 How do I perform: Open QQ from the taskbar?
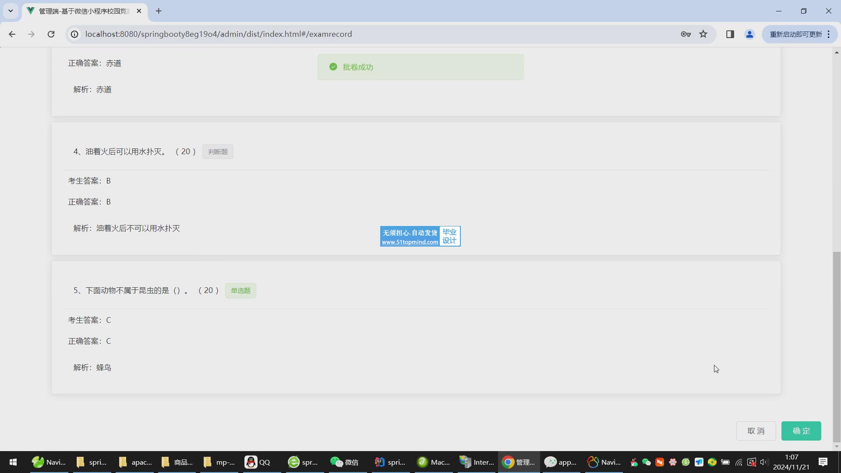tap(258, 462)
